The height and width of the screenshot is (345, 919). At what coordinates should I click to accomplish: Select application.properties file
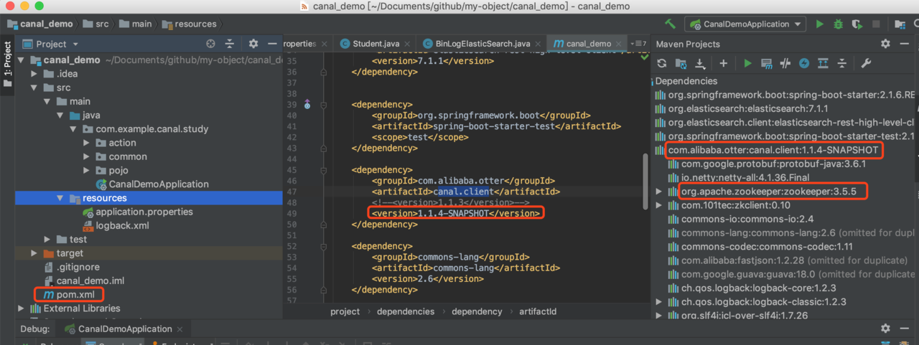tap(144, 212)
